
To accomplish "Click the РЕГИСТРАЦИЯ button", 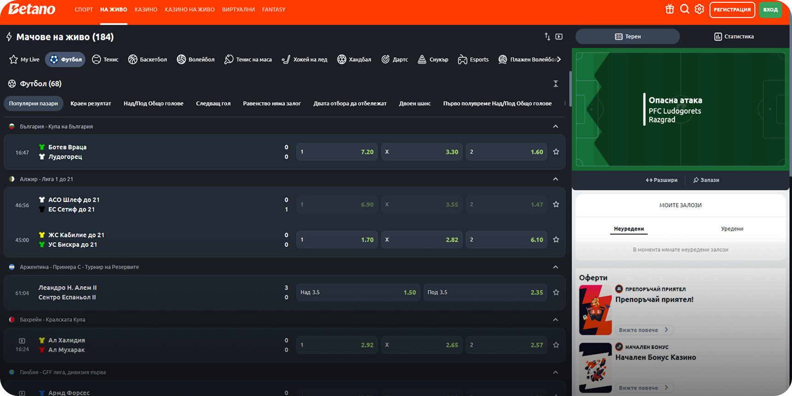I will click(732, 10).
